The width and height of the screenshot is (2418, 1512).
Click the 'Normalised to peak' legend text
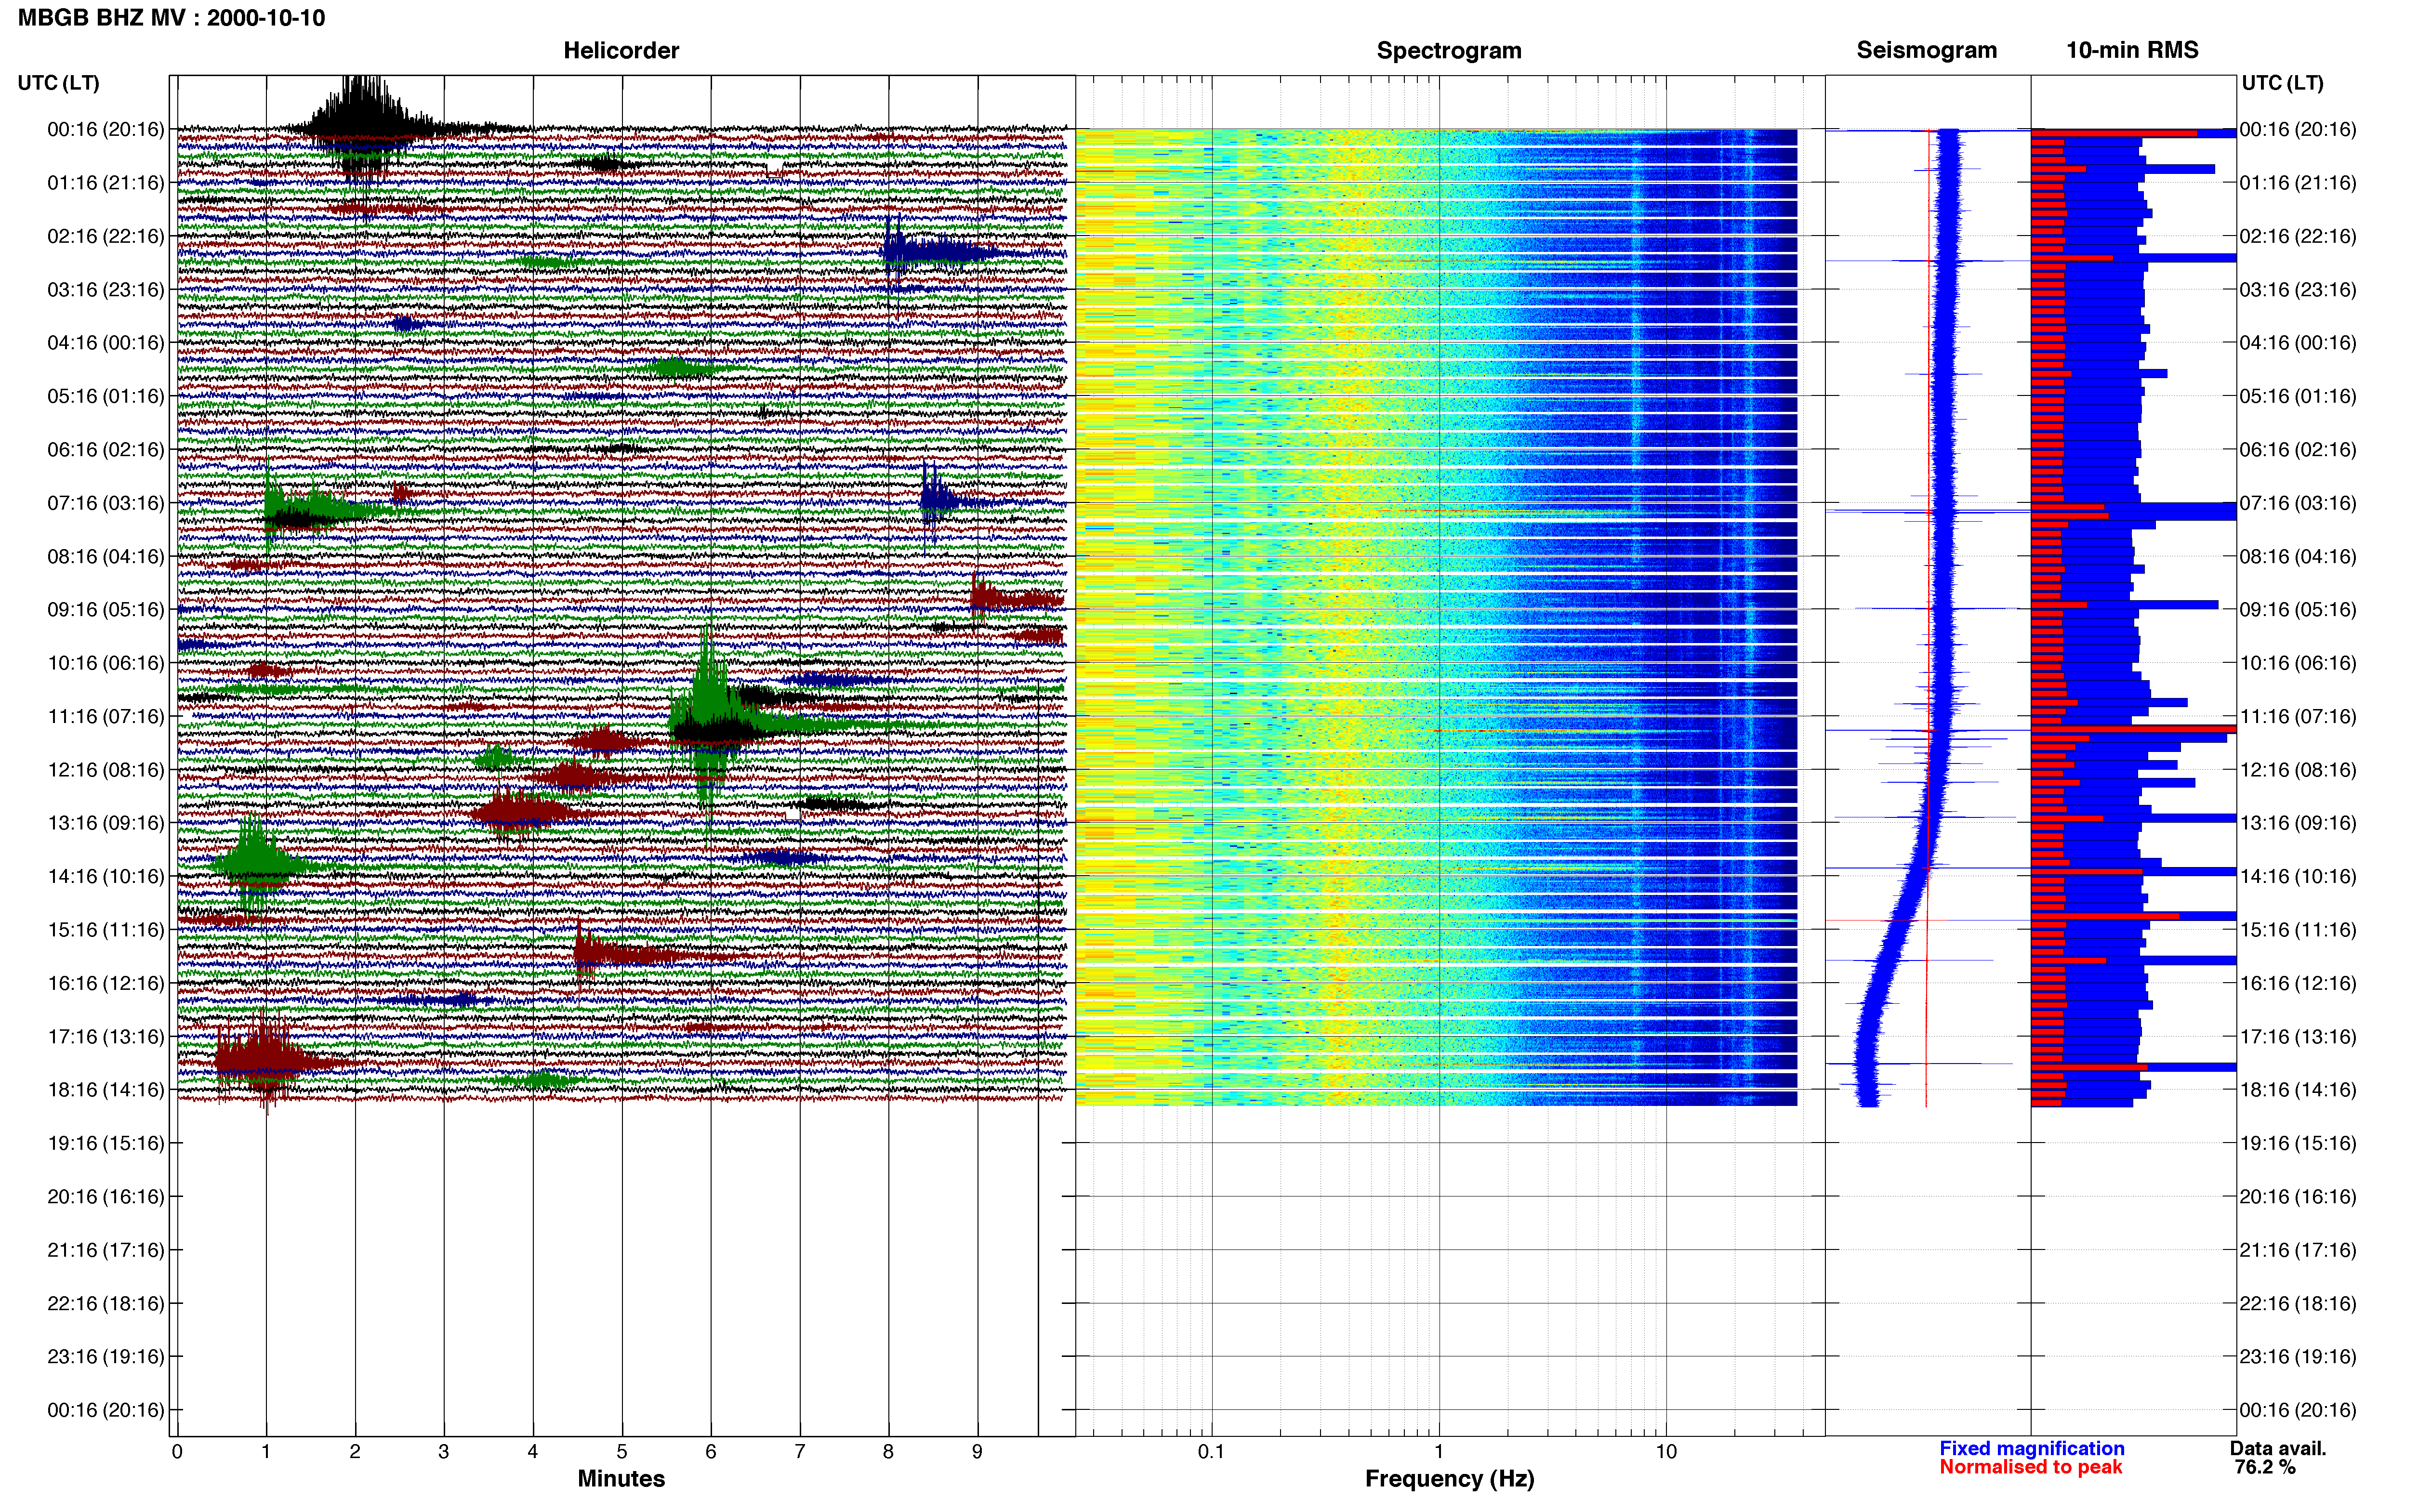click(x=2031, y=1468)
